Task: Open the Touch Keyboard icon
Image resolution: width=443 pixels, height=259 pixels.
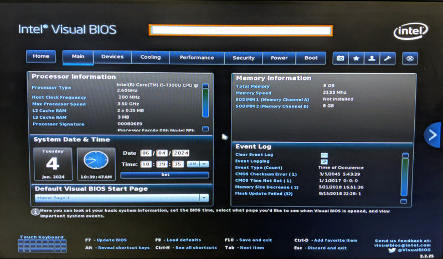Action: point(42,246)
